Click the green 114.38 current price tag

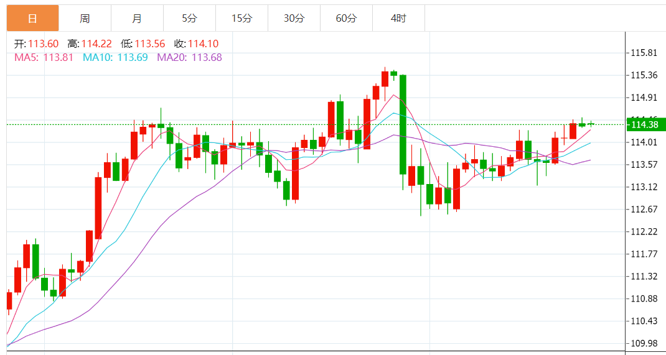[x=644, y=125]
